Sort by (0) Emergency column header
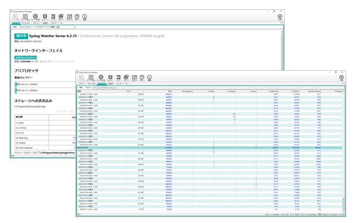The height and width of the screenshot is (223, 361). [x=183, y=91]
